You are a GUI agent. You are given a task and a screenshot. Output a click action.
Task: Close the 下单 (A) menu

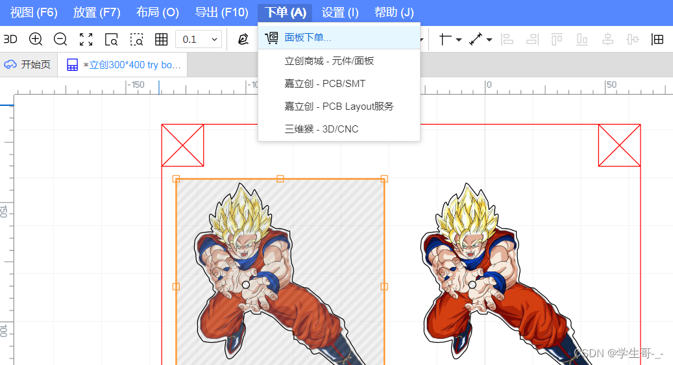[x=285, y=12]
